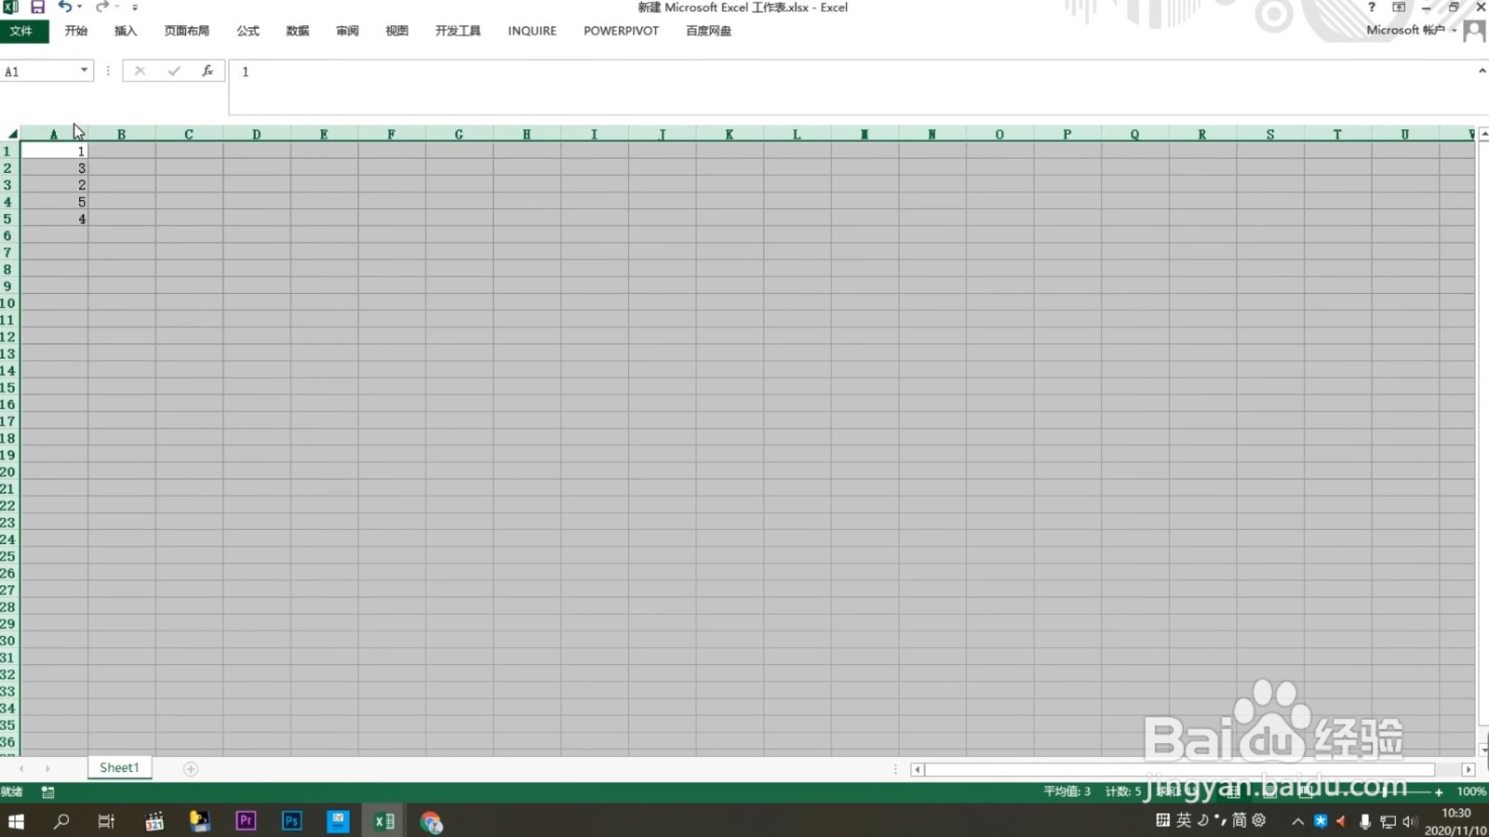The width and height of the screenshot is (1489, 837).
Task: Open the Name Box dropdown arrow
Action: [x=83, y=71]
